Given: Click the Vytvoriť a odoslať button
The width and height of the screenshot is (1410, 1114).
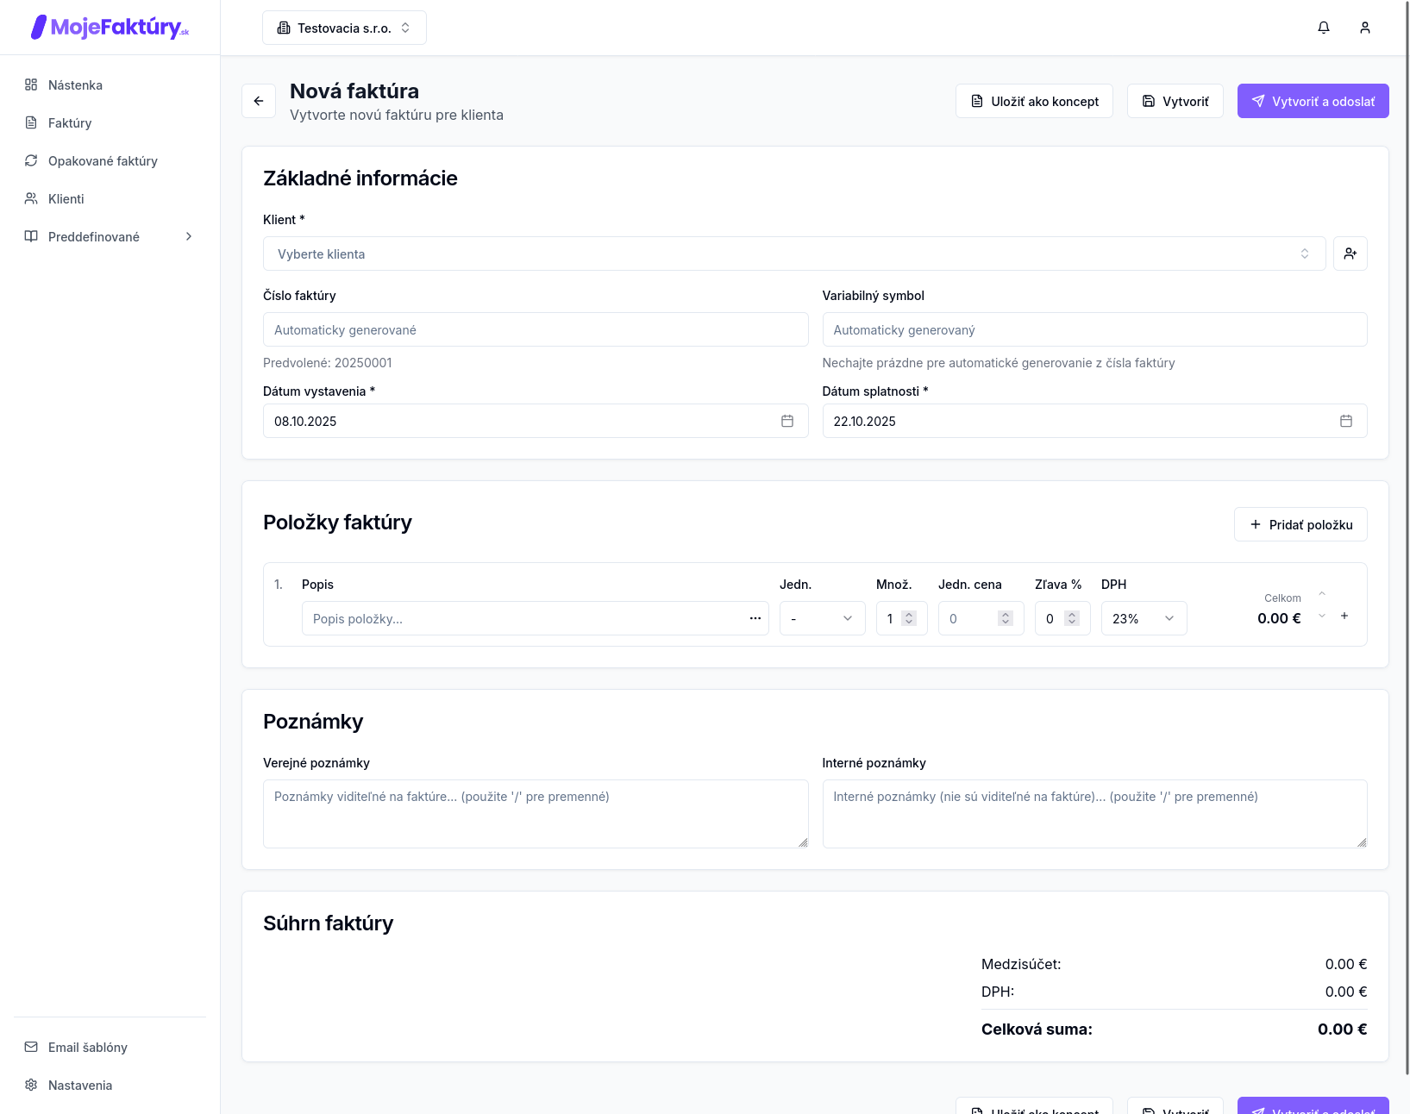Looking at the screenshot, I should coord(1313,101).
